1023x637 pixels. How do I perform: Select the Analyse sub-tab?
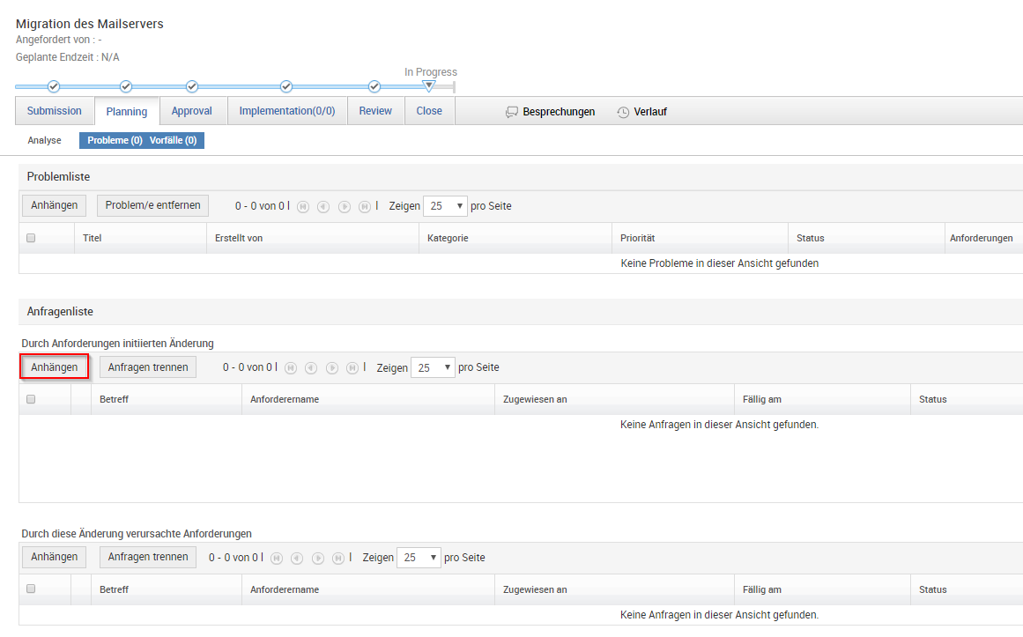tap(44, 140)
